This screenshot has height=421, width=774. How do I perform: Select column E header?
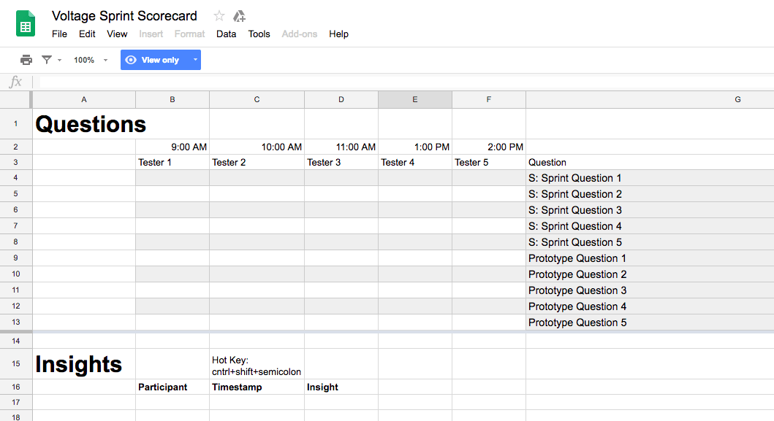tap(414, 99)
